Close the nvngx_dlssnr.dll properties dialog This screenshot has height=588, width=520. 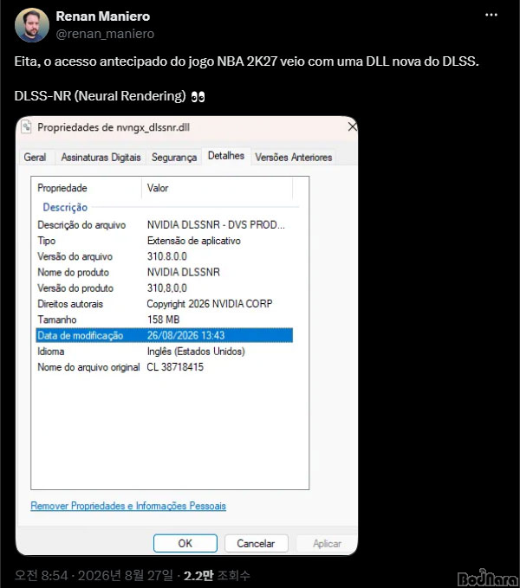click(352, 126)
